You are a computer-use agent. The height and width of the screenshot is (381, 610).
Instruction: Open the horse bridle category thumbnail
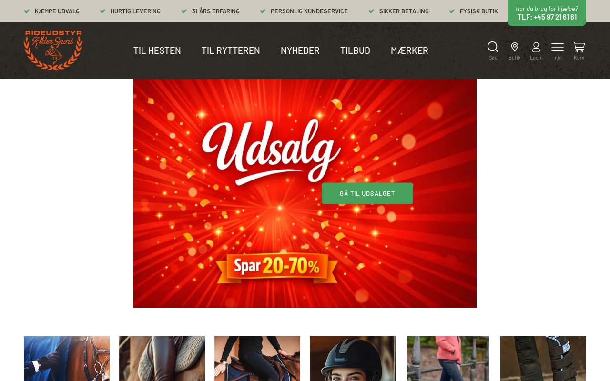[67, 359]
